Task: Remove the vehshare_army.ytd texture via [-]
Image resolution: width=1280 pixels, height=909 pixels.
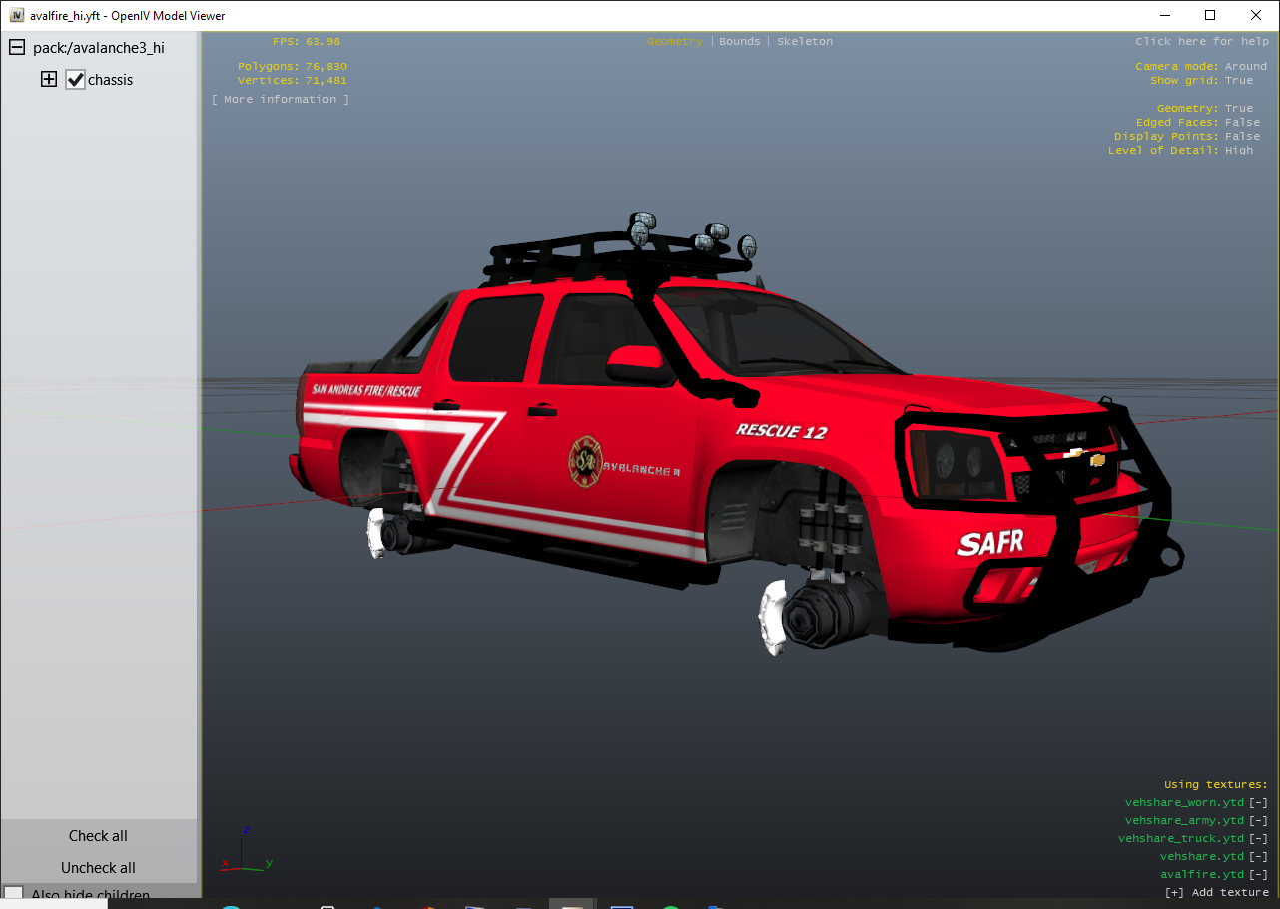Action: (x=1258, y=820)
